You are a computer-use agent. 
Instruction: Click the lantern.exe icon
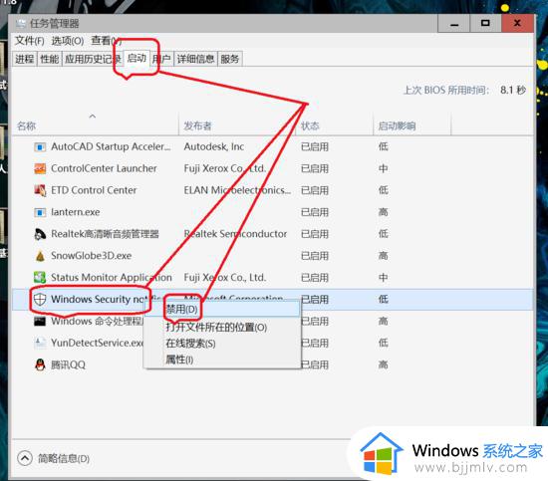coord(40,212)
